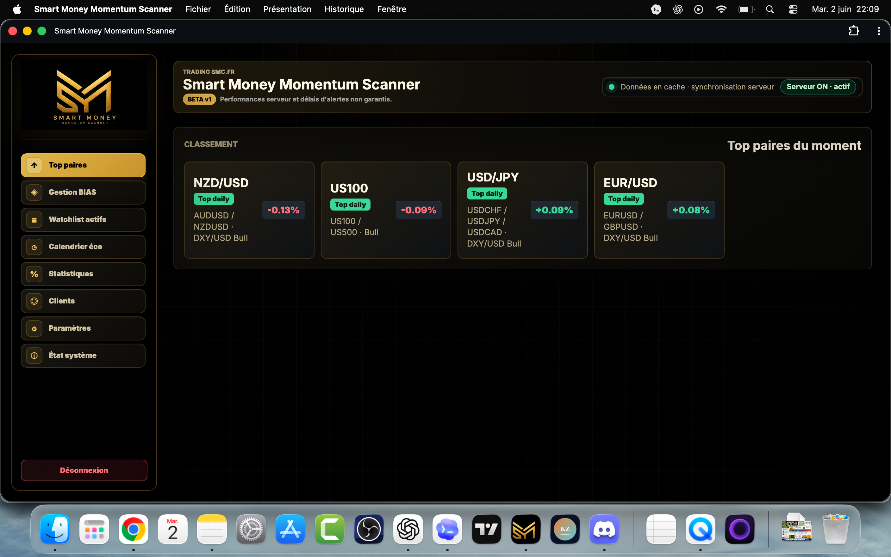Open Spotlight search in menu bar
The width and height of the screenshot is (891, 557).
click(770, 9)
